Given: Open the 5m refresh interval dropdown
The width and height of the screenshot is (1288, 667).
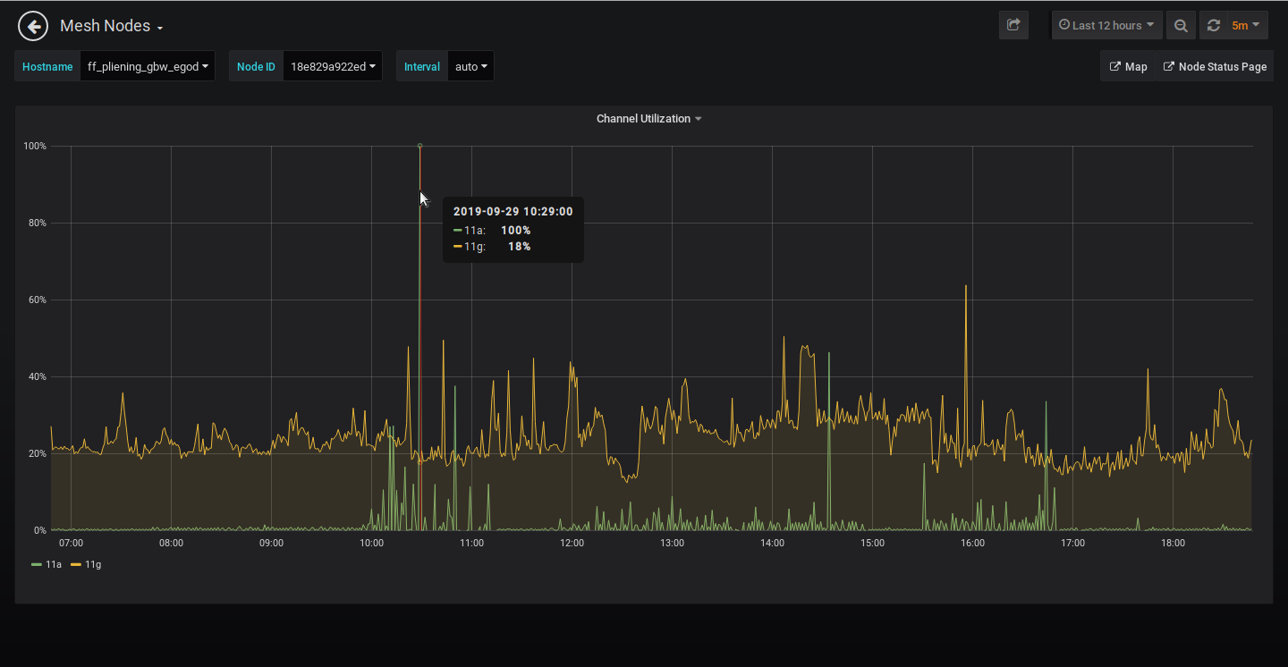Looking at the screenshot, I should coord(1246,25).
